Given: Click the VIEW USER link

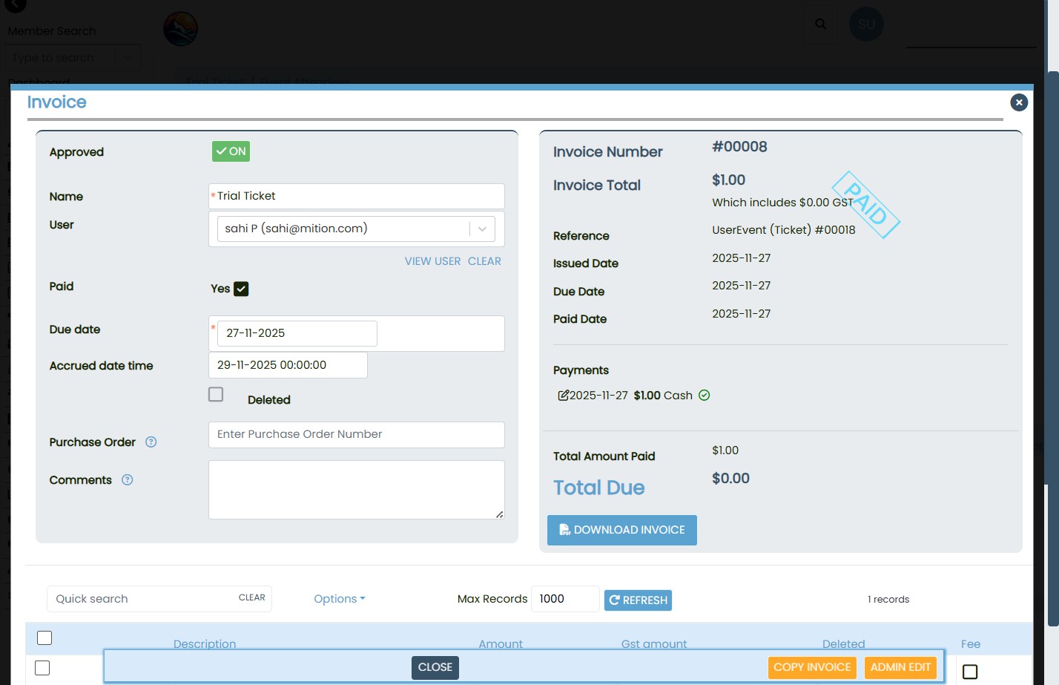Looking at the screenshot, I should pos(432,261).
